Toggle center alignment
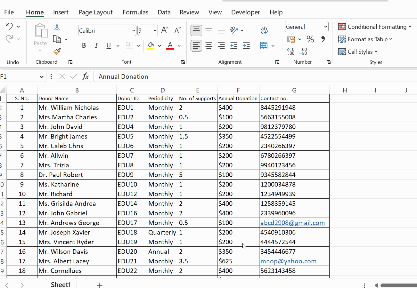The image size is (417, 288). (208, 45)
